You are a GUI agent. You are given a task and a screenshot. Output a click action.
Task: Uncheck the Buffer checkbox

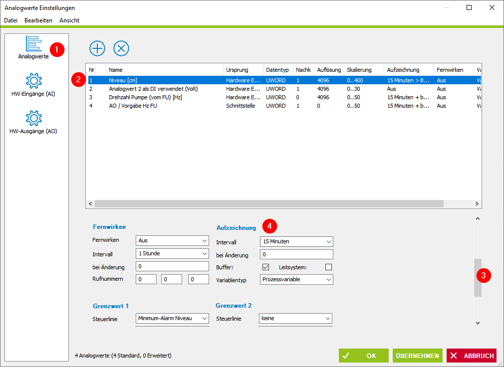pos(265,267)
